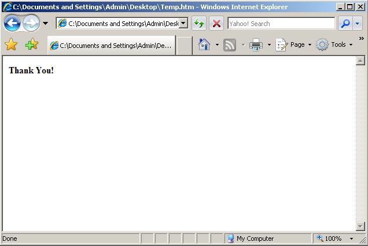
Task: Open the zoom level dropdown arrow
Action: point(351,238)
